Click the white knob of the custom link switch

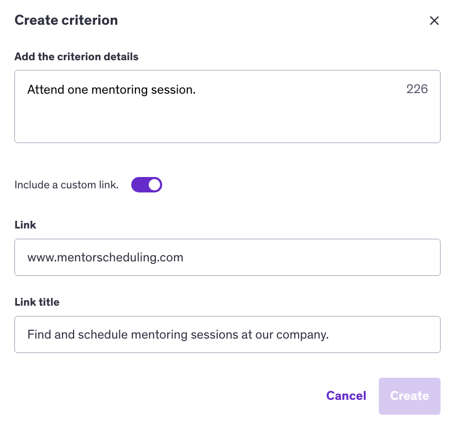coord(154,185)
